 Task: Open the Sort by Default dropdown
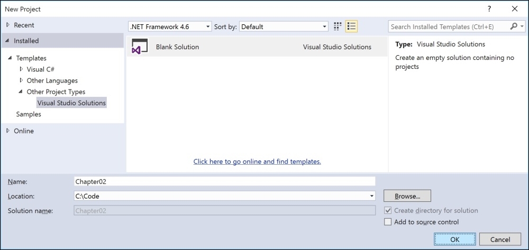coord(284,26)
